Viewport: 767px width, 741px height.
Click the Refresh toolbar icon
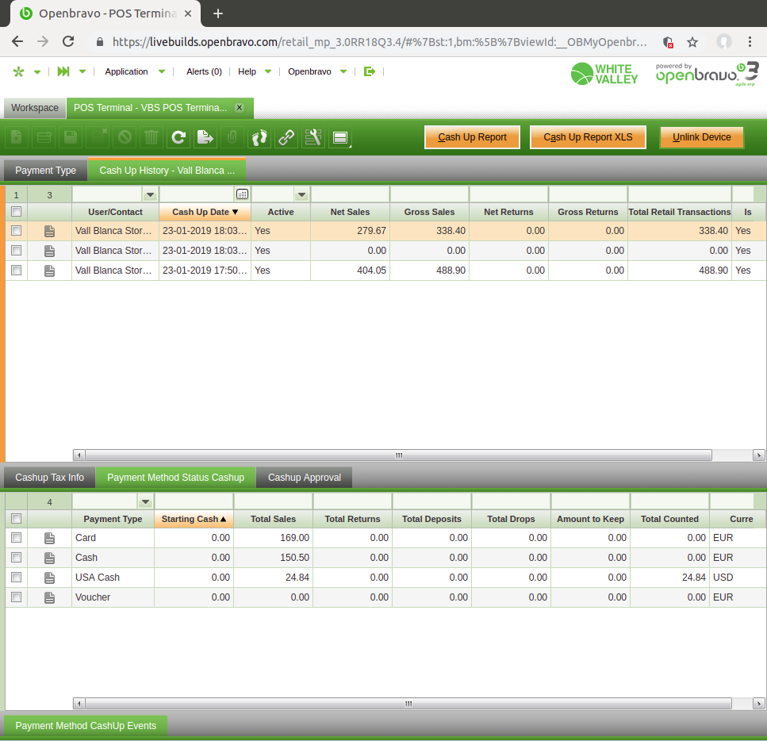(179, 137)
